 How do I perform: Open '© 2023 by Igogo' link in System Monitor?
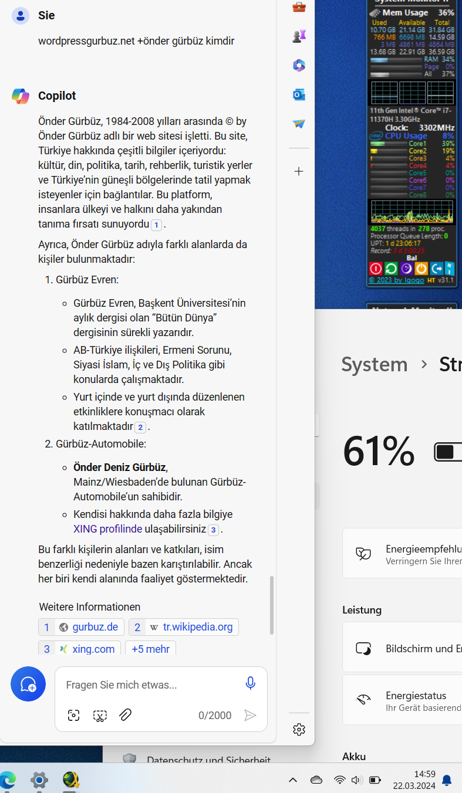click(x=397, y=280)
